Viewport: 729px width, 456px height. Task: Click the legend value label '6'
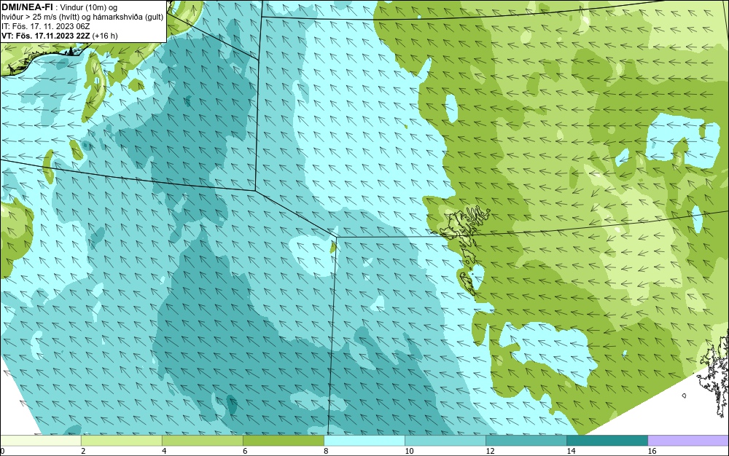(245, 451)
